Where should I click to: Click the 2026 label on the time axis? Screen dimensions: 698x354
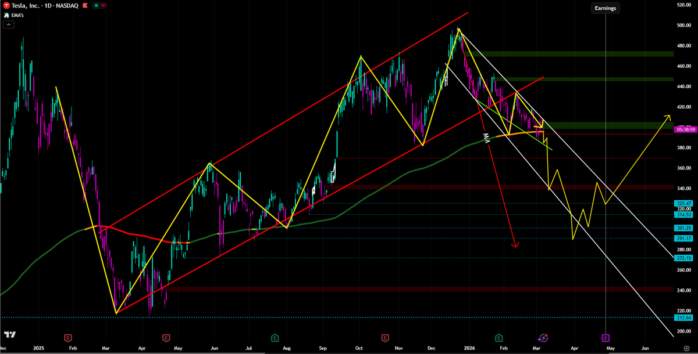469,347
